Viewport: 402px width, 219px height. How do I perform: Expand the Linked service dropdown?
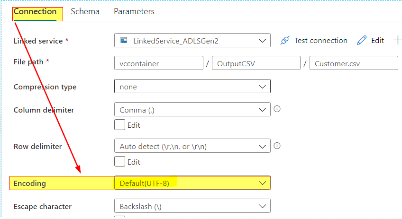coord(192,40)
